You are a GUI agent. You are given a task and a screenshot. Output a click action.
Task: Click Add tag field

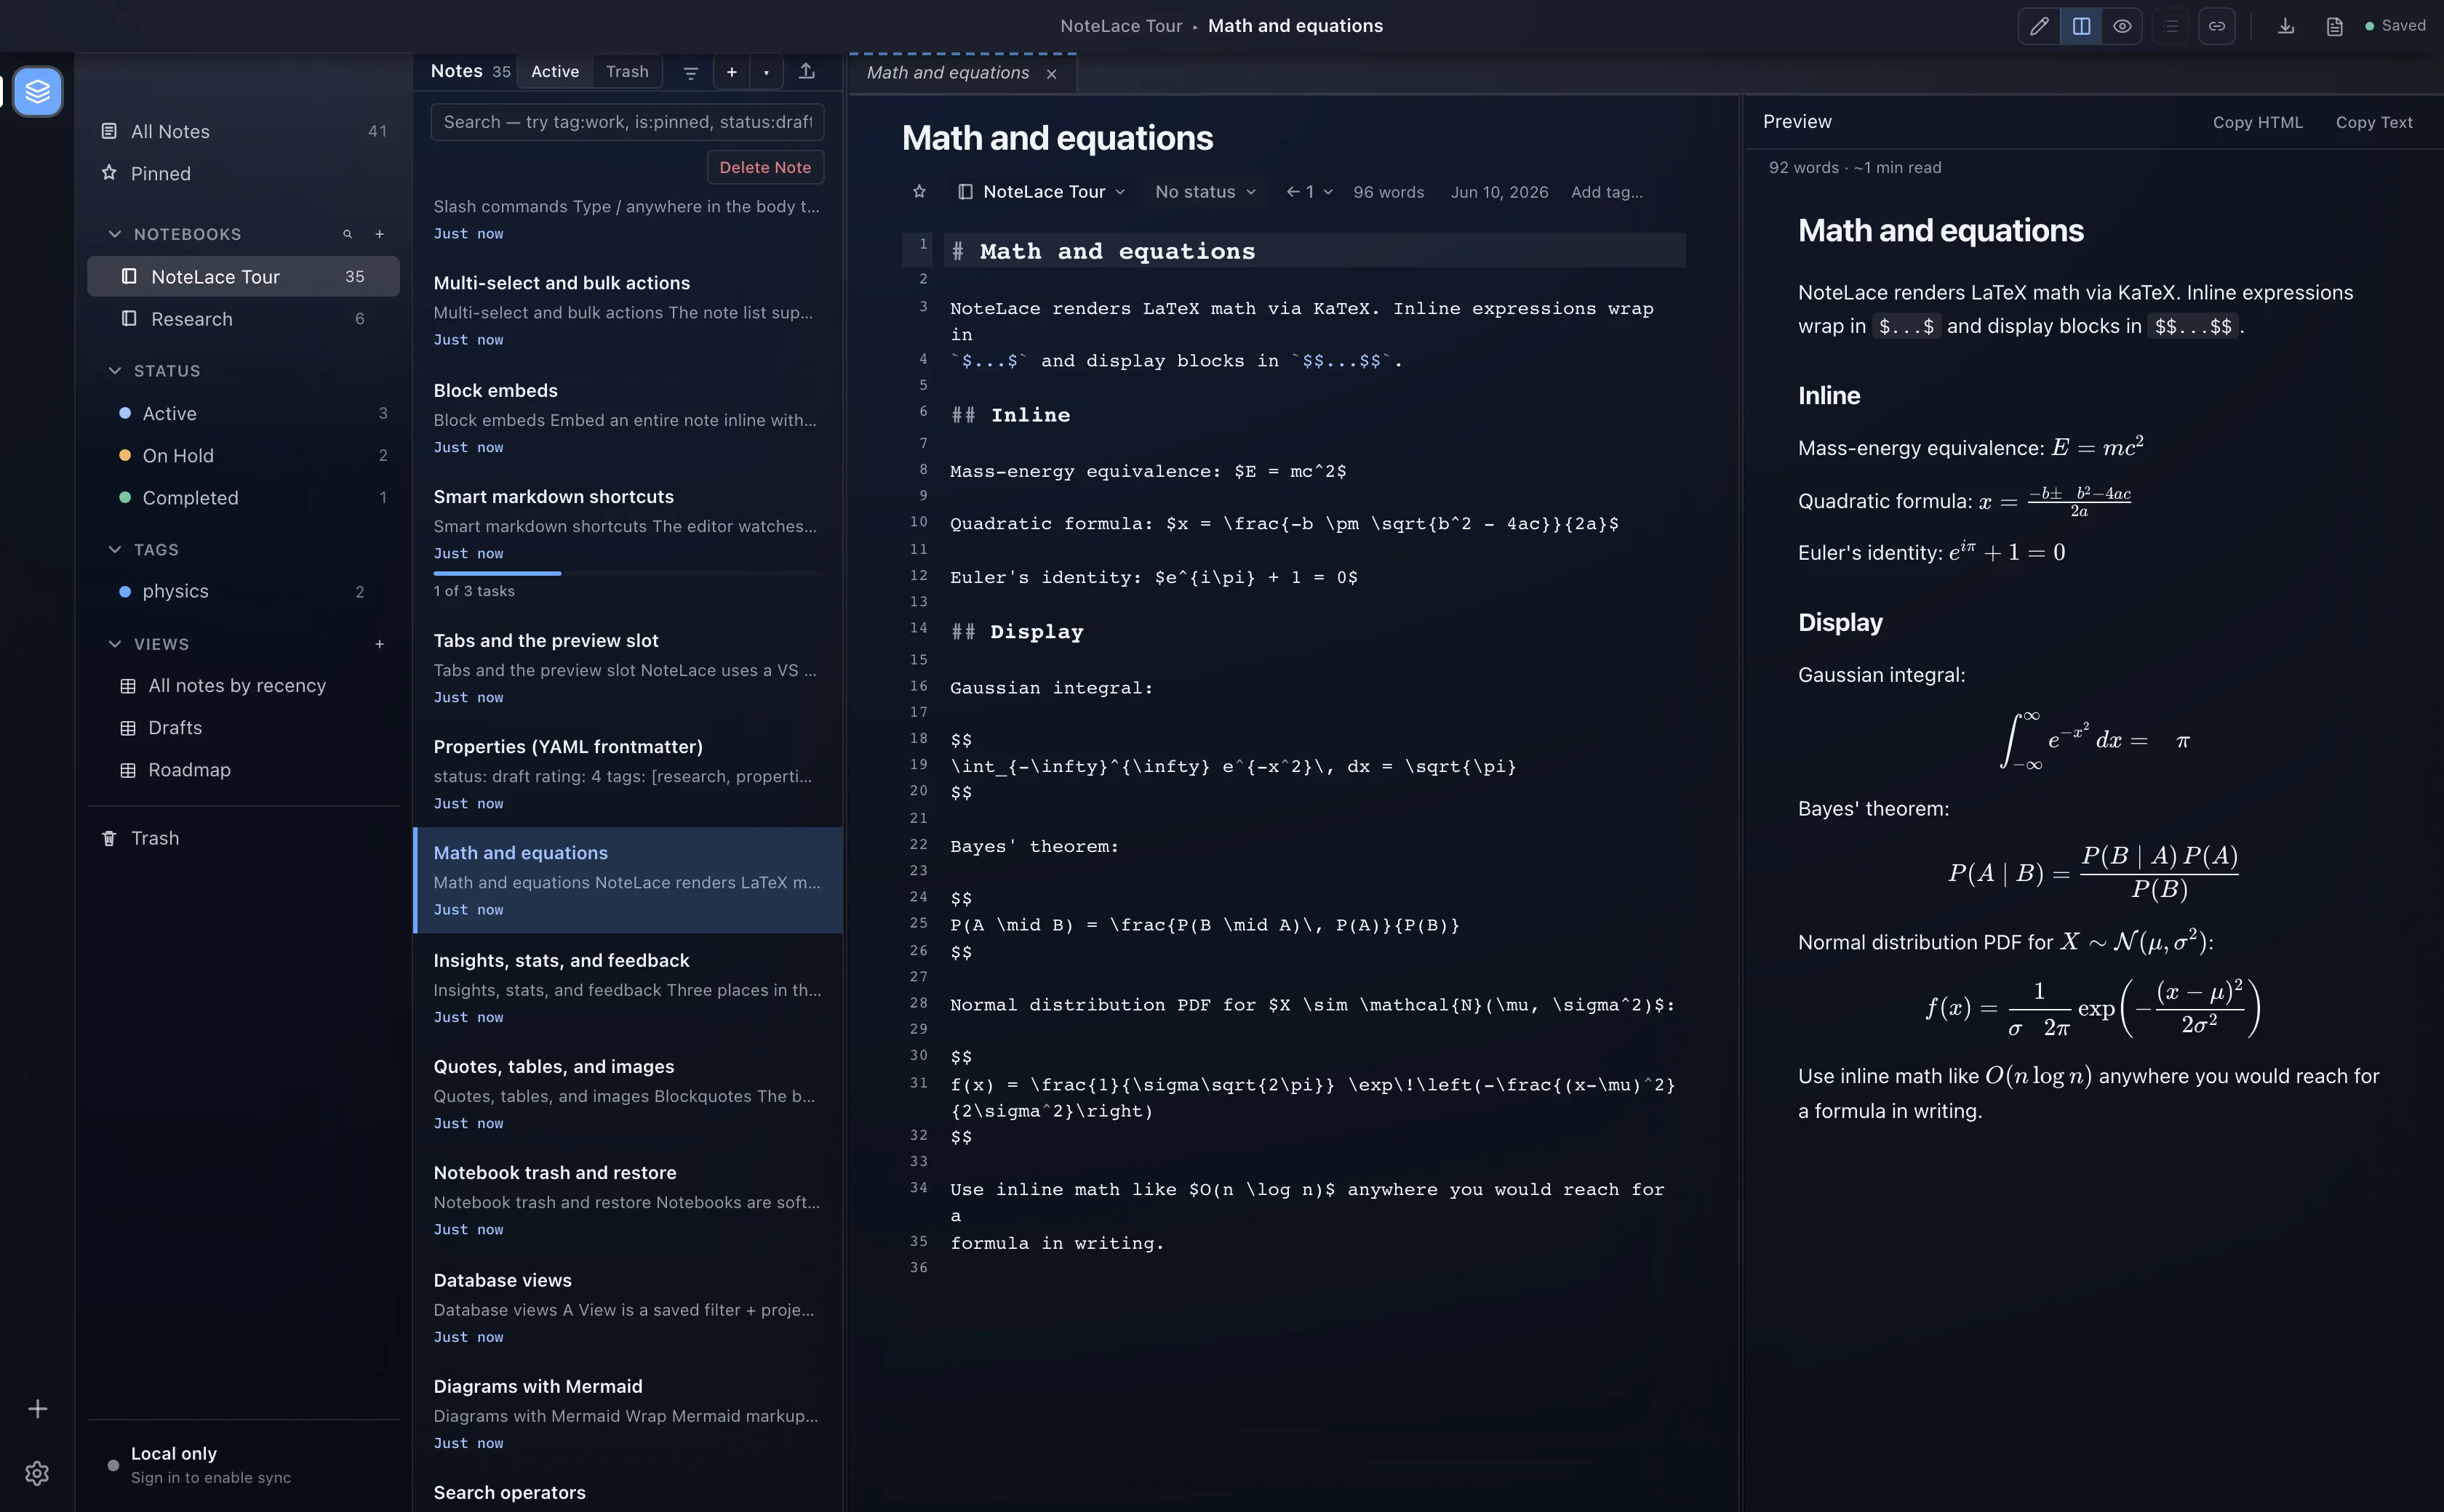(x=1607, y=192)
